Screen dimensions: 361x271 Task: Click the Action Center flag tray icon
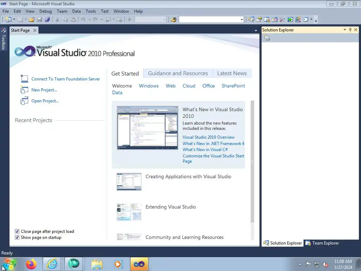308,264
